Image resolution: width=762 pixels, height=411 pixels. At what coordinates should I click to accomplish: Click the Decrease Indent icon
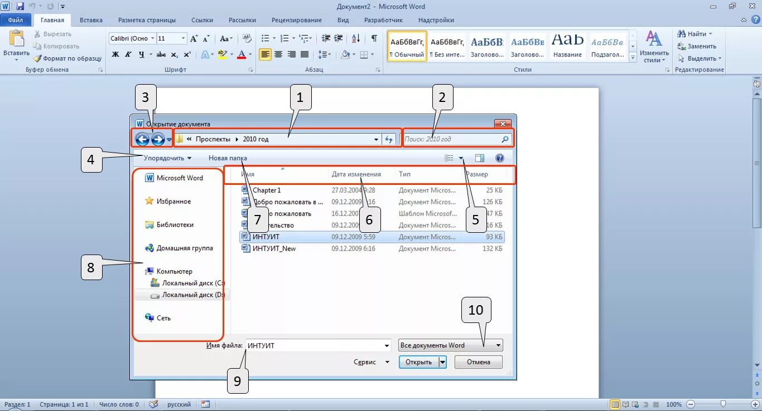tap(326, 38)
